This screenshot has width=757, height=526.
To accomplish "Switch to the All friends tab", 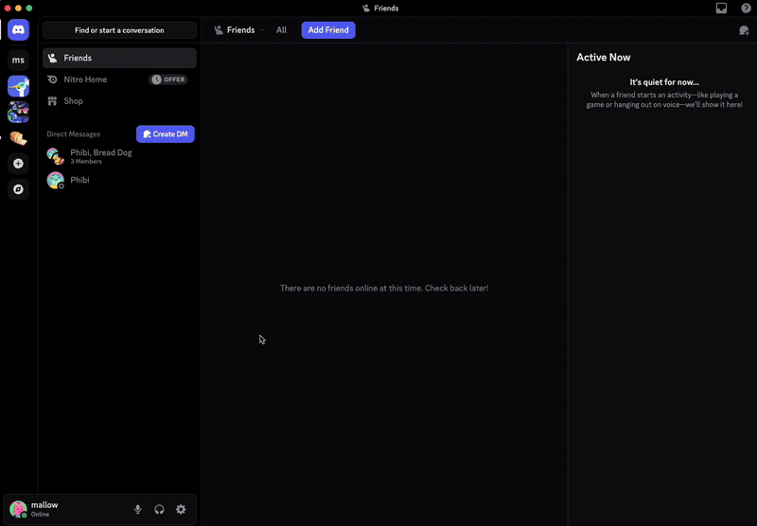I will point(281,30).
